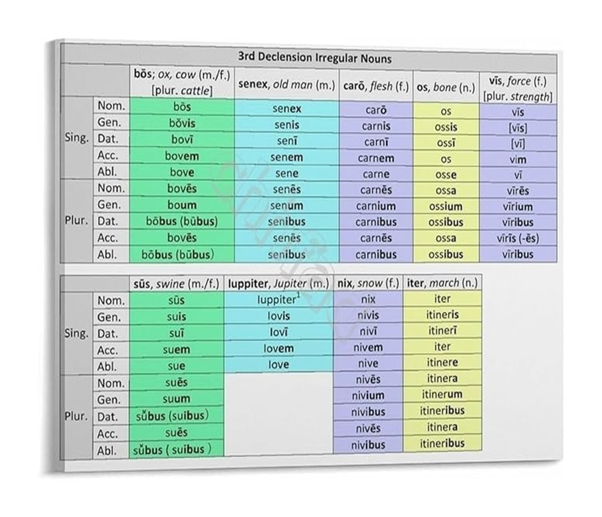Click the 'ossī' cell
Screen dimensions: 602x517
click(446, 143)
